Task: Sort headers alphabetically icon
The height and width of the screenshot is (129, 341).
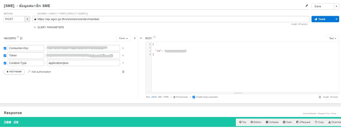Action: (x=21, y=38)
